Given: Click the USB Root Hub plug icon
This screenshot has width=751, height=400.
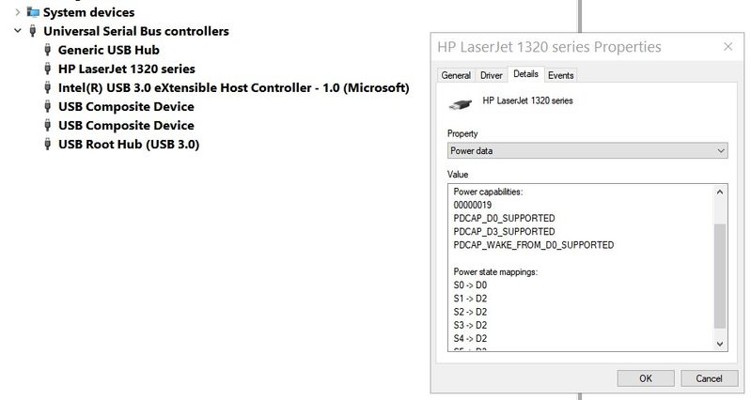Looking at the screenshot, I should coord(48,145).
